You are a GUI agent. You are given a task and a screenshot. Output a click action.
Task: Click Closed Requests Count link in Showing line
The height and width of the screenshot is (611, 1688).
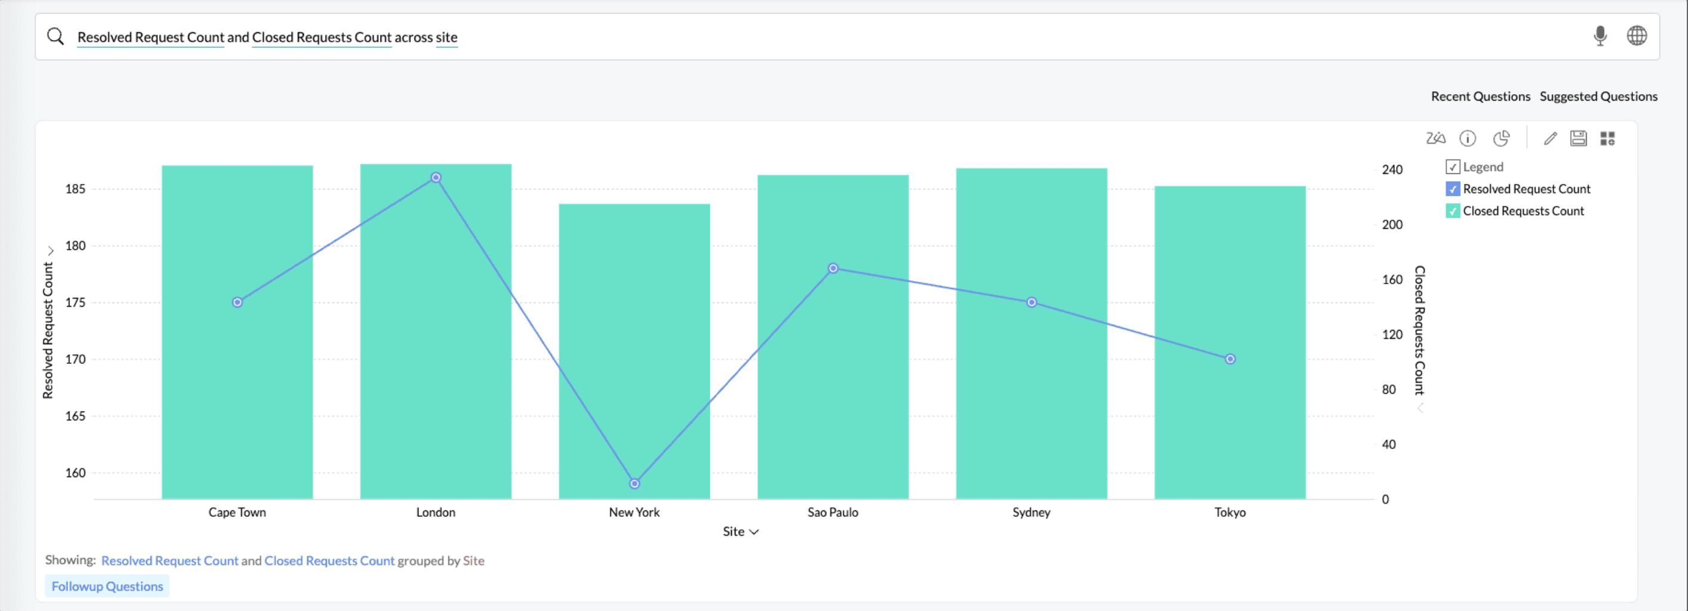[329, 560]
